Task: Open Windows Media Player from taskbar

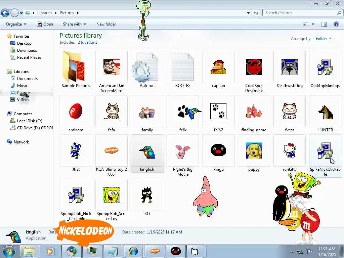Action: pos(50,251)
